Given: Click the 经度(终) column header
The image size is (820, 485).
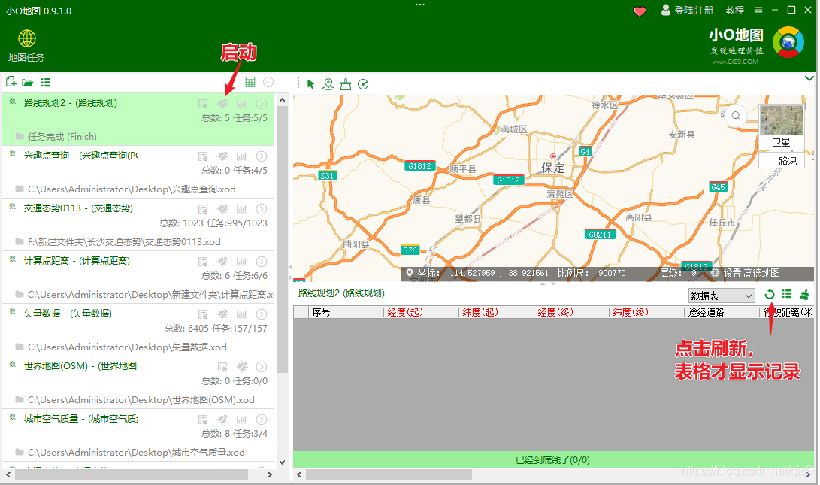Looking at the screenshot, I should pos(571,312).
